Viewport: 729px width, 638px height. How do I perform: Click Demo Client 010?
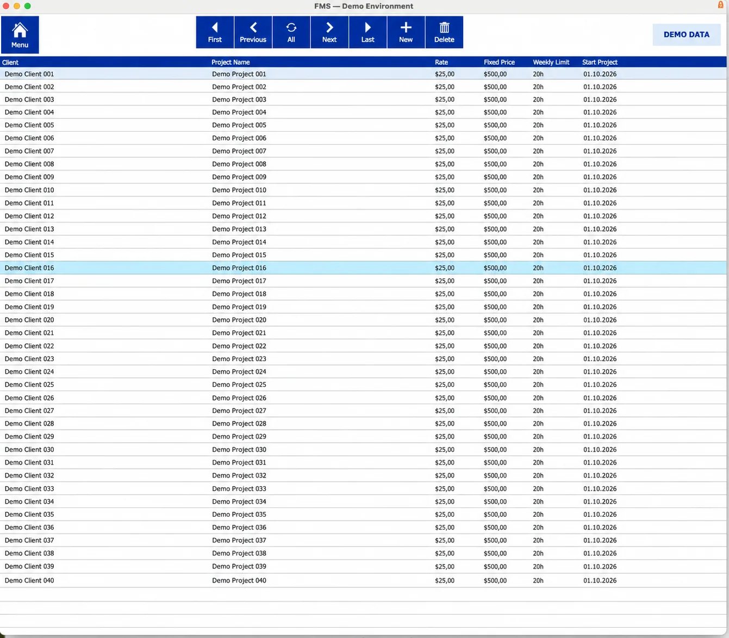point(29,190)
